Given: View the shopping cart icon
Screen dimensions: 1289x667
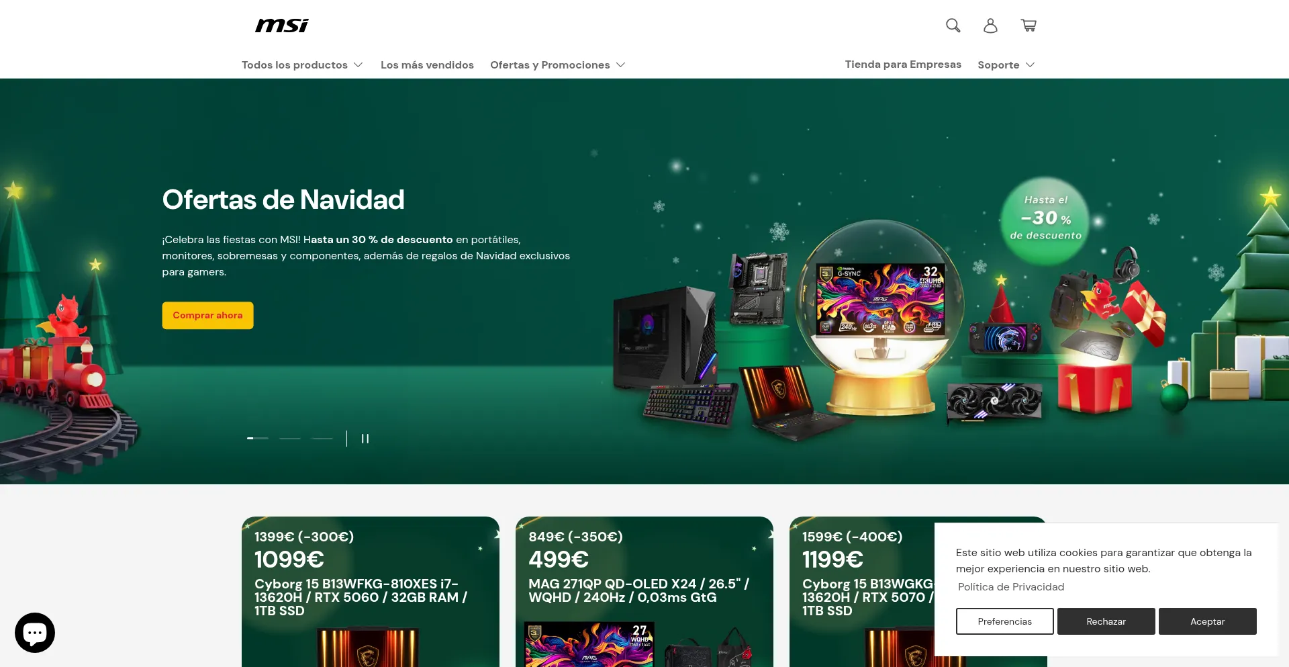Looking at the screenshot, I should pos(1029,26).
